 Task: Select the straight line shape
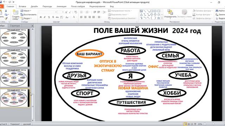[145, 11]
